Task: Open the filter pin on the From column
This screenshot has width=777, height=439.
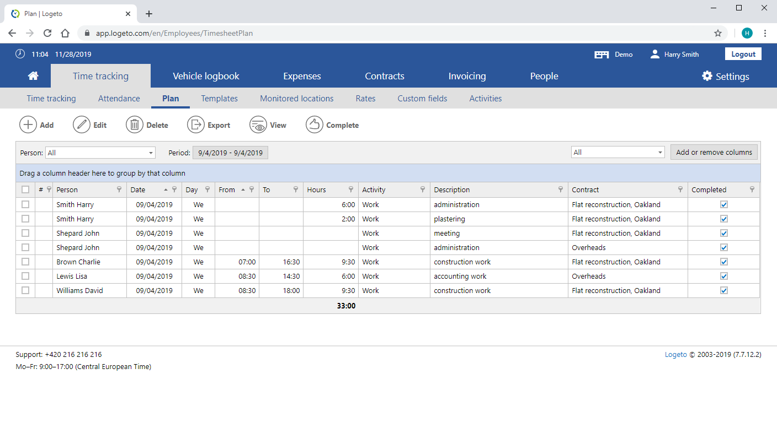Action: (252, 189)
